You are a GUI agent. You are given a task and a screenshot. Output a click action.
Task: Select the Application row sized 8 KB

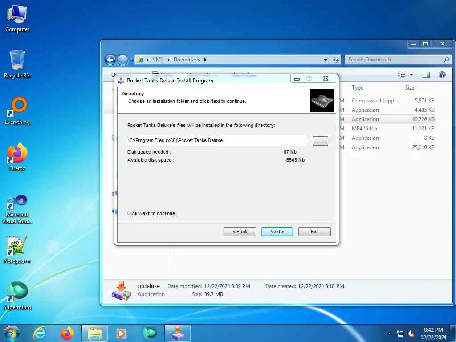point(387,138)
